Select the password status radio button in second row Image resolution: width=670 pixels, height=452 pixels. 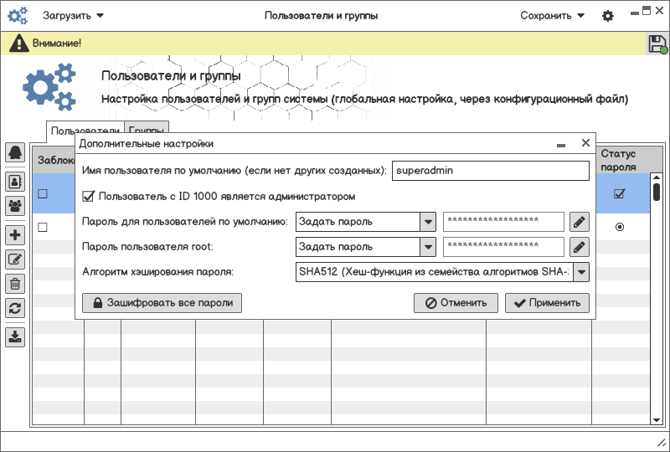[x=620, y=227]
